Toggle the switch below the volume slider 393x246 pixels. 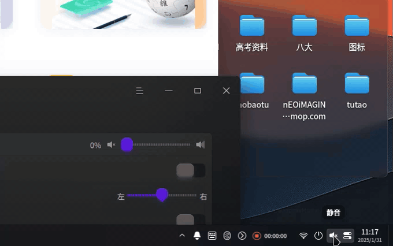tap(191, 170)
